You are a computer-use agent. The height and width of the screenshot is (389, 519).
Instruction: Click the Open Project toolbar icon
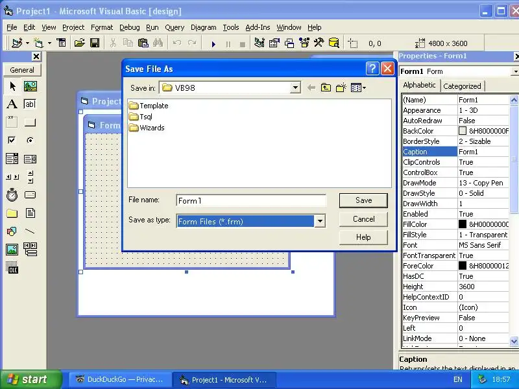click(x=79, y=43)
